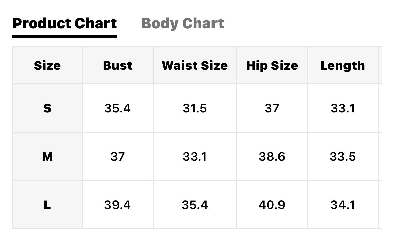Click the Size column header
This screenshot has height=243, width=394.
[x=47, y=66]
